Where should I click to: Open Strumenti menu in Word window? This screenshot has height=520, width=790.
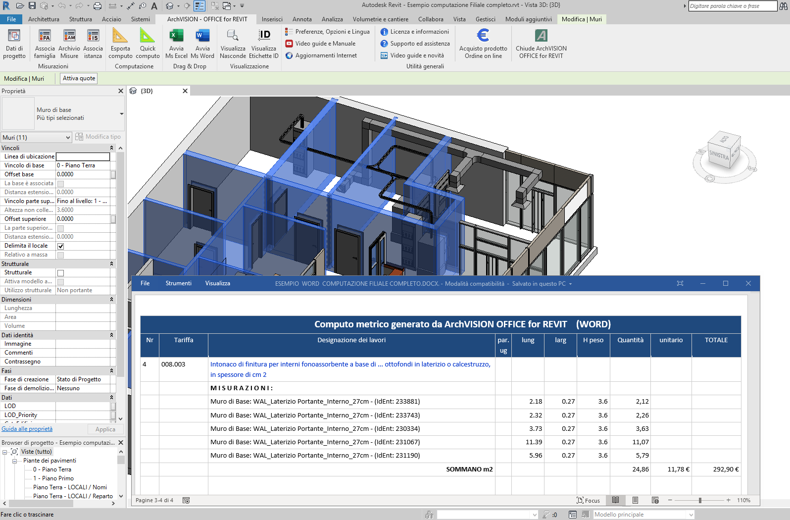[x=178, y=283]
